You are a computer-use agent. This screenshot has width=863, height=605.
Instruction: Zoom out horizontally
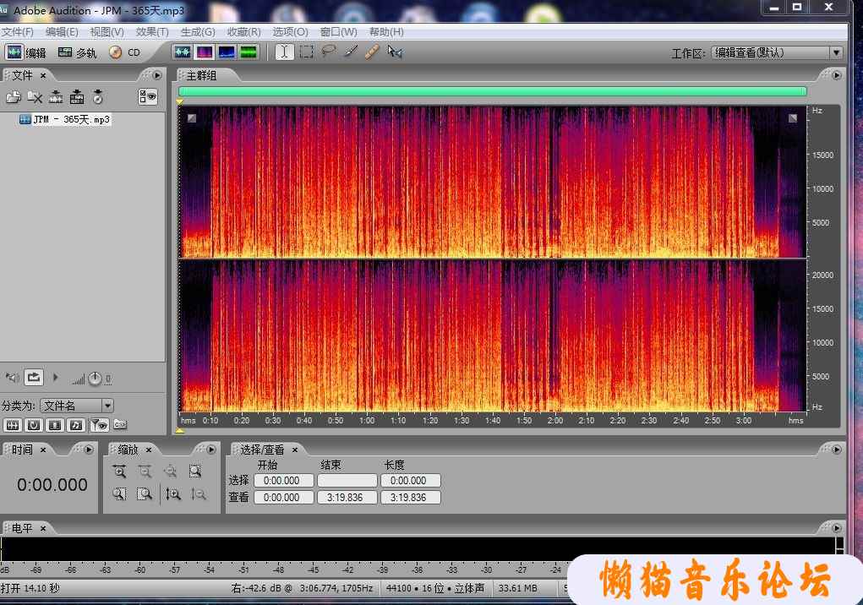pyautogui.click(x=145, y=471)
